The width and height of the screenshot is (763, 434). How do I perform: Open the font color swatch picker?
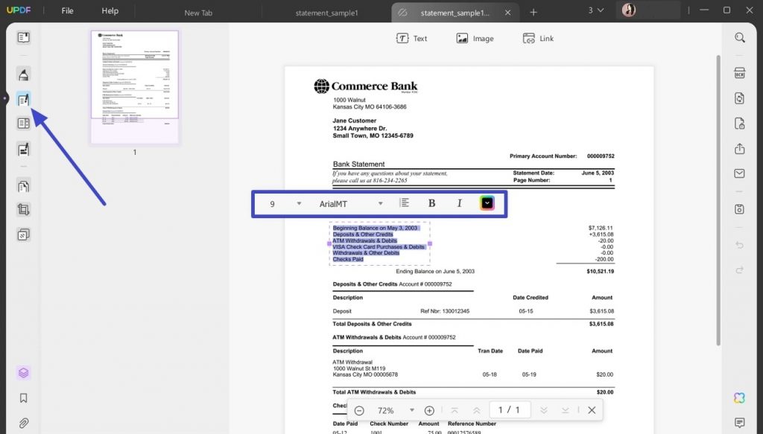(487, 202)
